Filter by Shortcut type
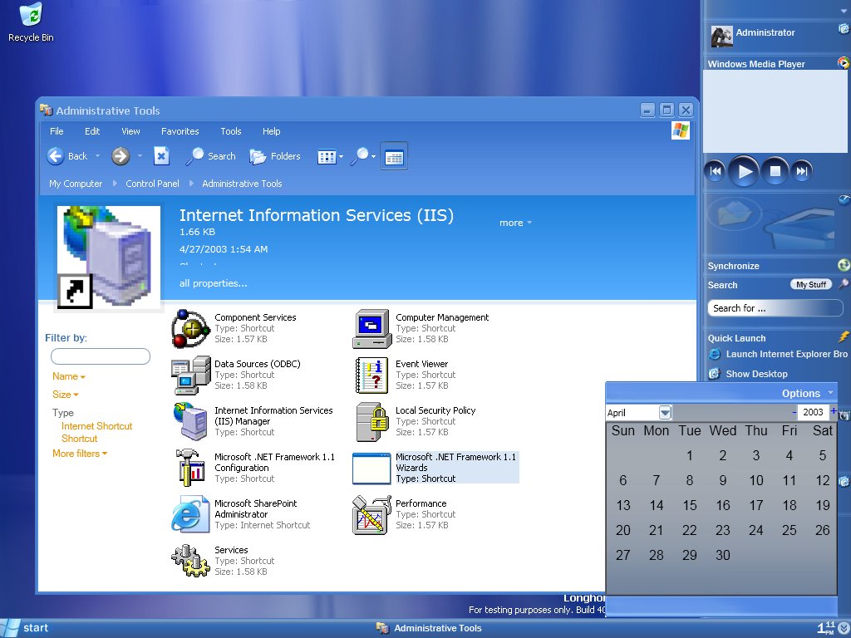 pyautogui.click(x=79, y=439)
